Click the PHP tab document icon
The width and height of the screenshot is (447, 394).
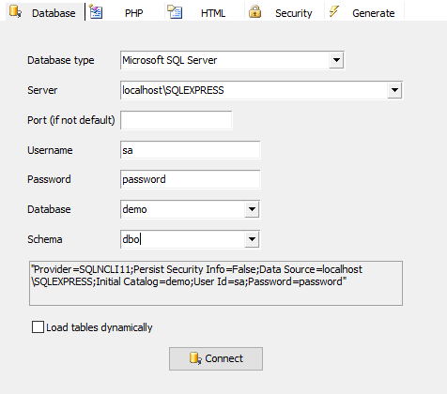(x=96, y=12)
